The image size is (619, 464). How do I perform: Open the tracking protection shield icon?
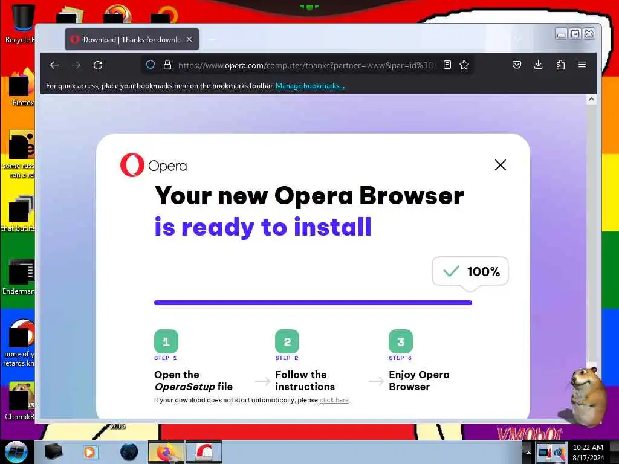click(151, 65)
